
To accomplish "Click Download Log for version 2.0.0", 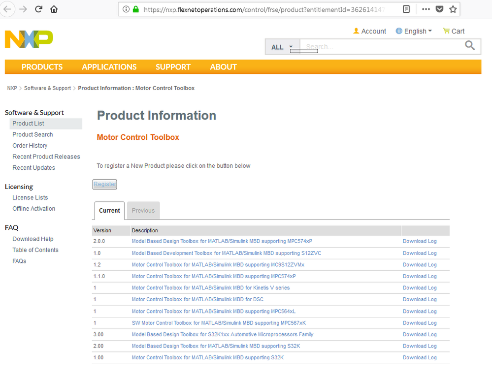I will (x=420, y=241).
